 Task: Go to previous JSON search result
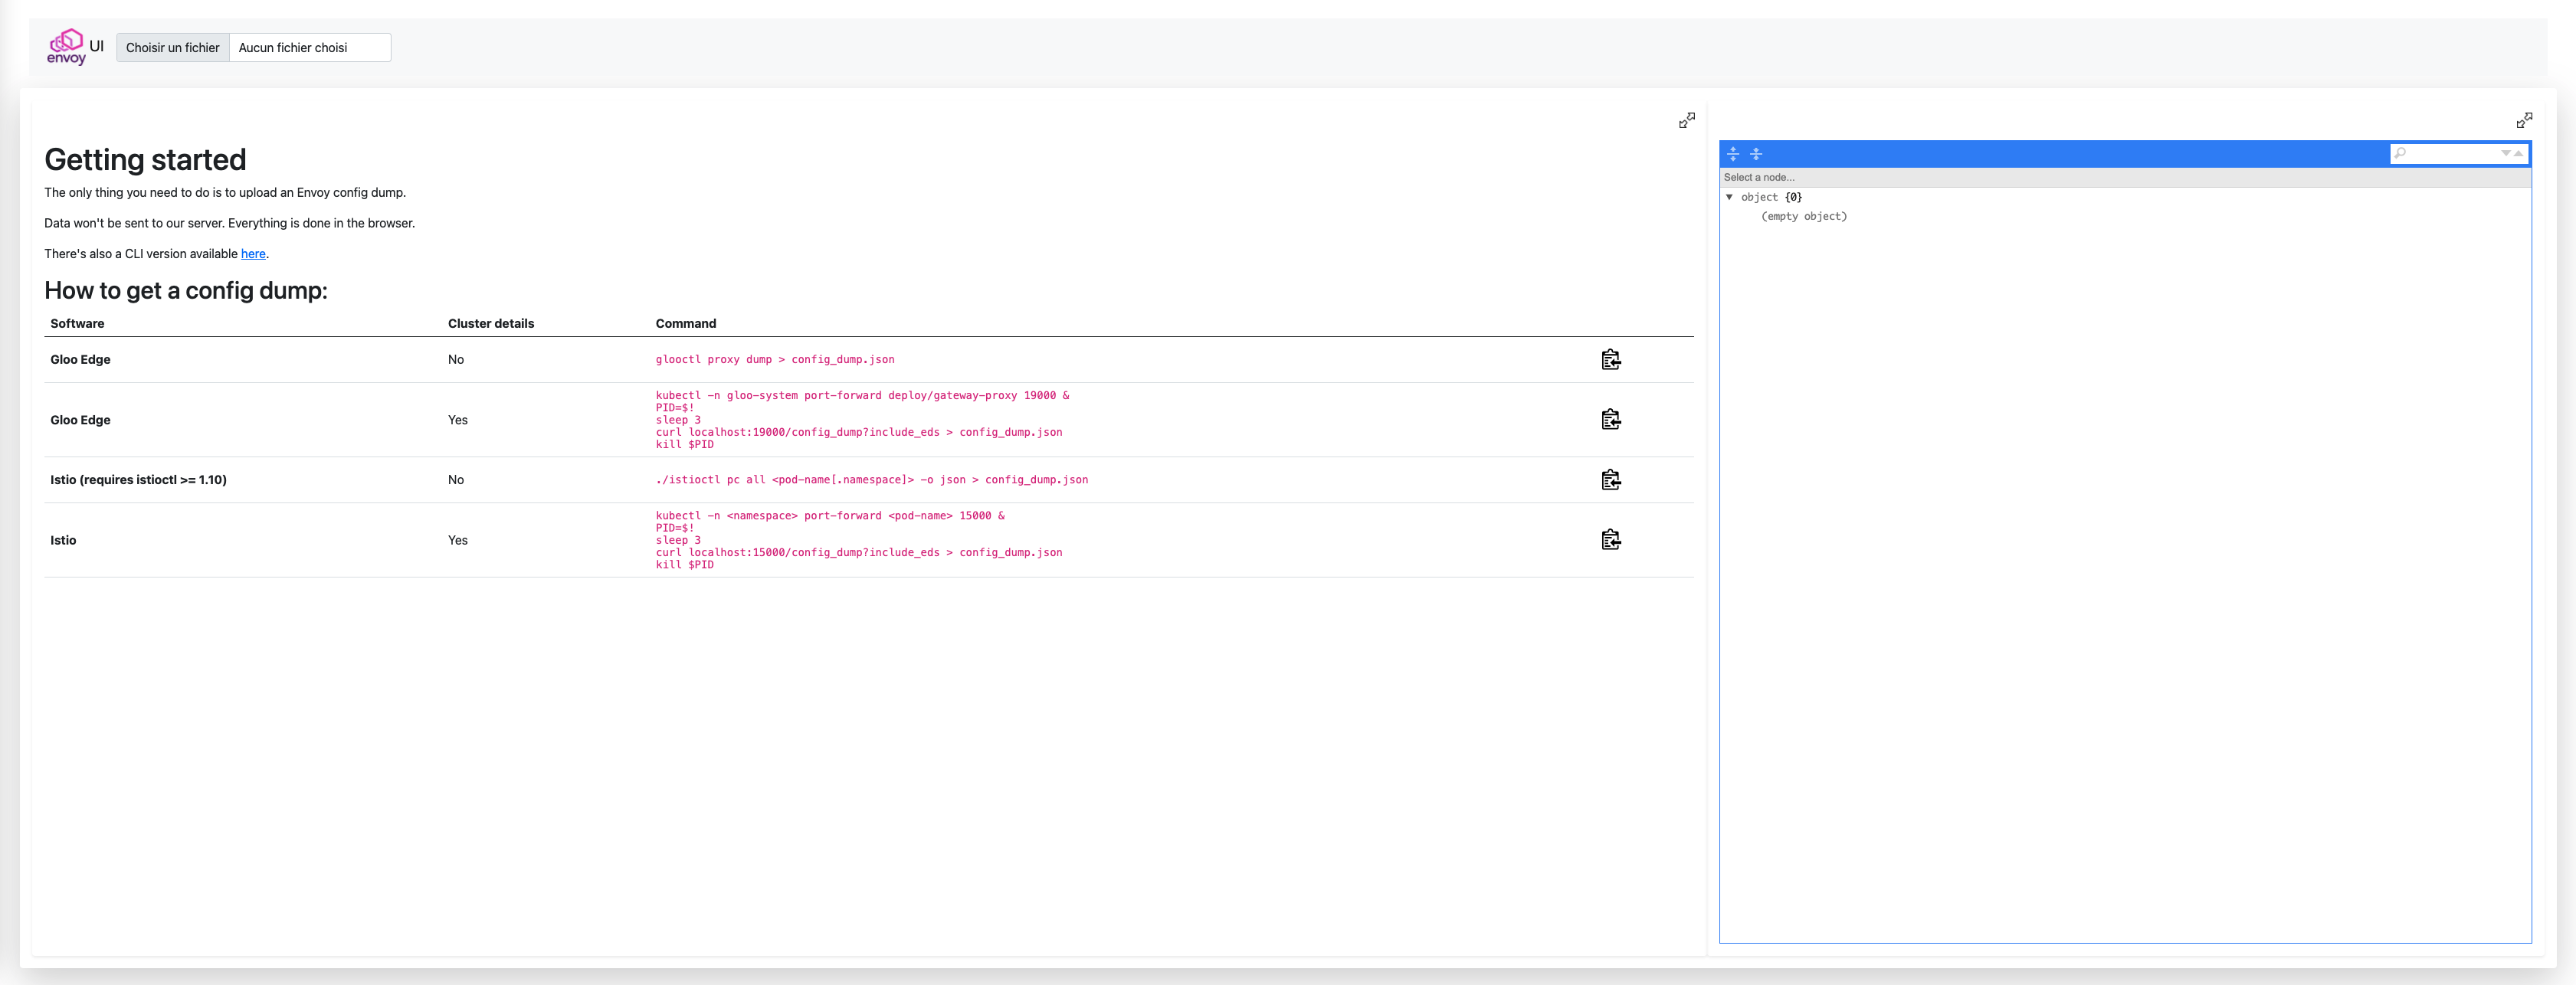2518,154
